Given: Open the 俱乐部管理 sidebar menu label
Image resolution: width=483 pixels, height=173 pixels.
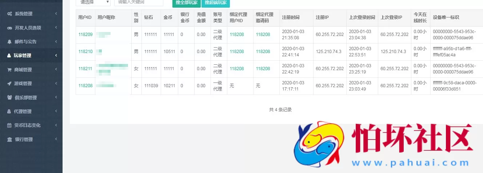Looking at the screenshot, I should tap(26, 97).
